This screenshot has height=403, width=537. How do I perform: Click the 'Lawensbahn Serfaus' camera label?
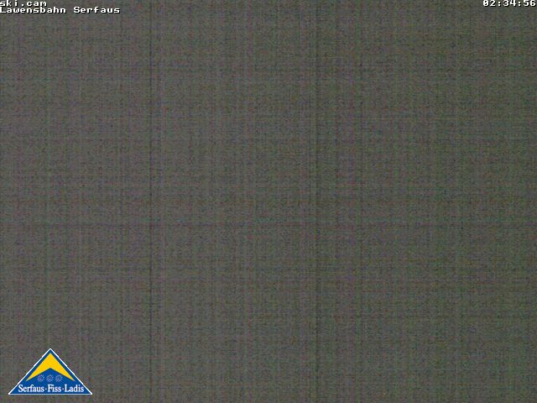(x=60, y=10)
